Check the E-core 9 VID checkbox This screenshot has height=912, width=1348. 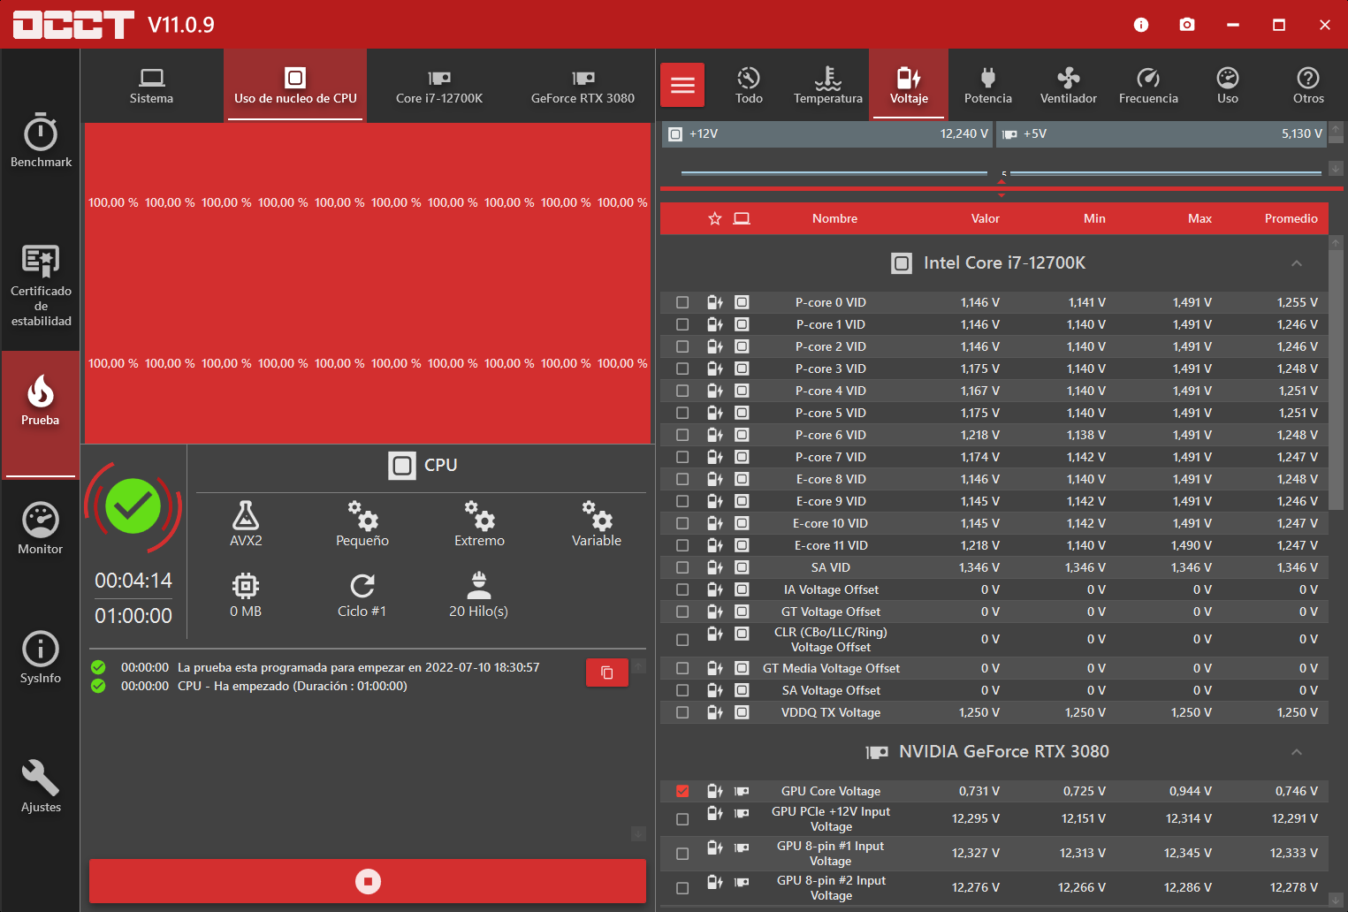[x=682, y=501]
